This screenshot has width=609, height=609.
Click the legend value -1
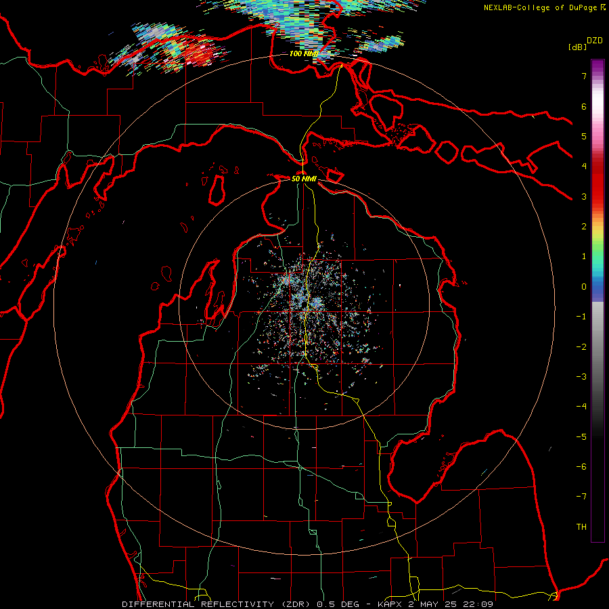pyautogui.click(x=581, y=317)
